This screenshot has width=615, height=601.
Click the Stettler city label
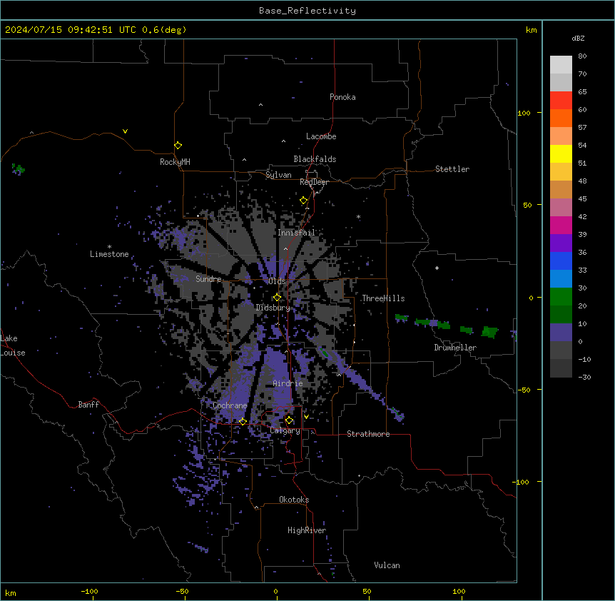tap(452, 169)
